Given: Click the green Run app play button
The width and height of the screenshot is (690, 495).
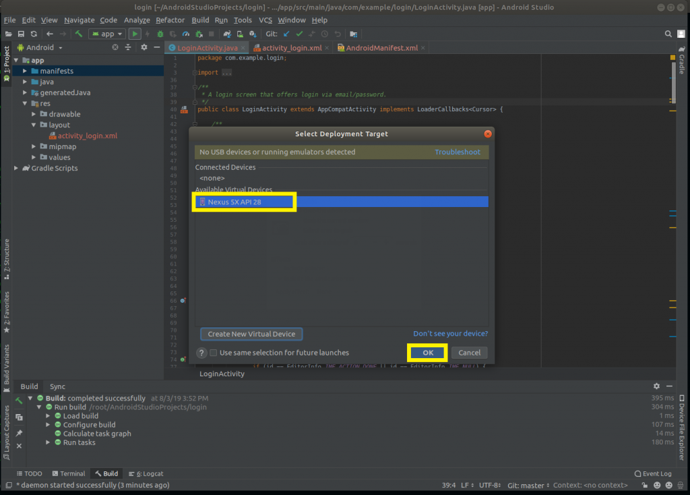Looking at the screenshot, I should (135, 34).
